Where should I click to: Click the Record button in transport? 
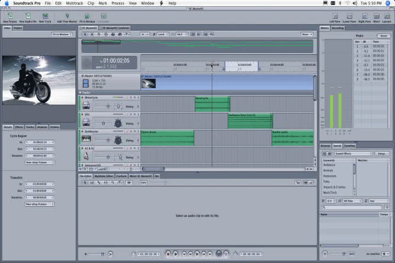coord(168,254)
